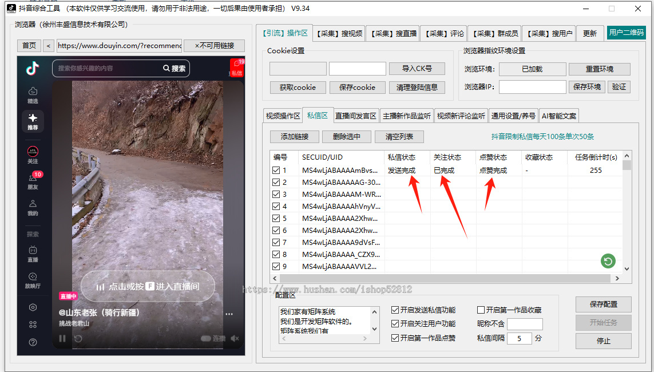Click the app icon in title bar
Screen dimensions: 654x372
pyautogui.click(x=11, y=9)
